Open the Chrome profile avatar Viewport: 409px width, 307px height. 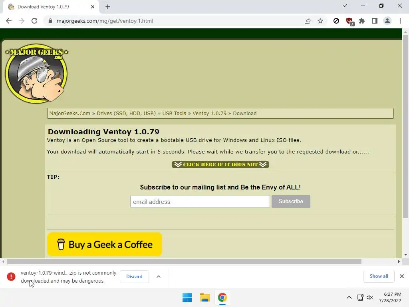point(387,21)
